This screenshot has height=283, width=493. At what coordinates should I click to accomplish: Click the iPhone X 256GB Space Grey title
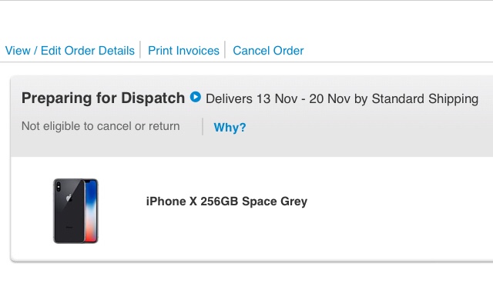pos(226,201)
